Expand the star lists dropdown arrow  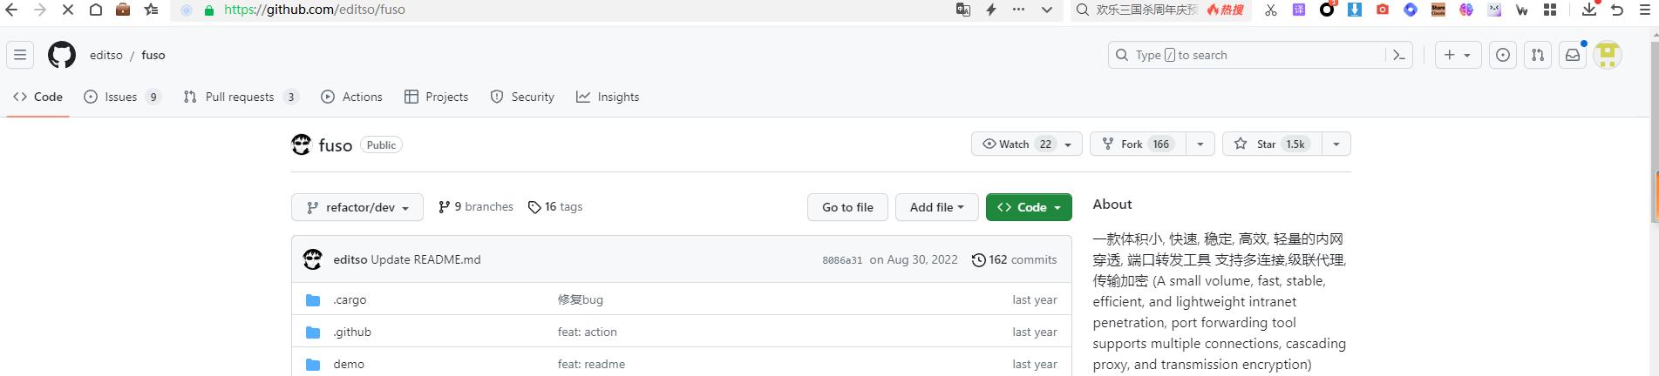click(x=1336, y=144)
